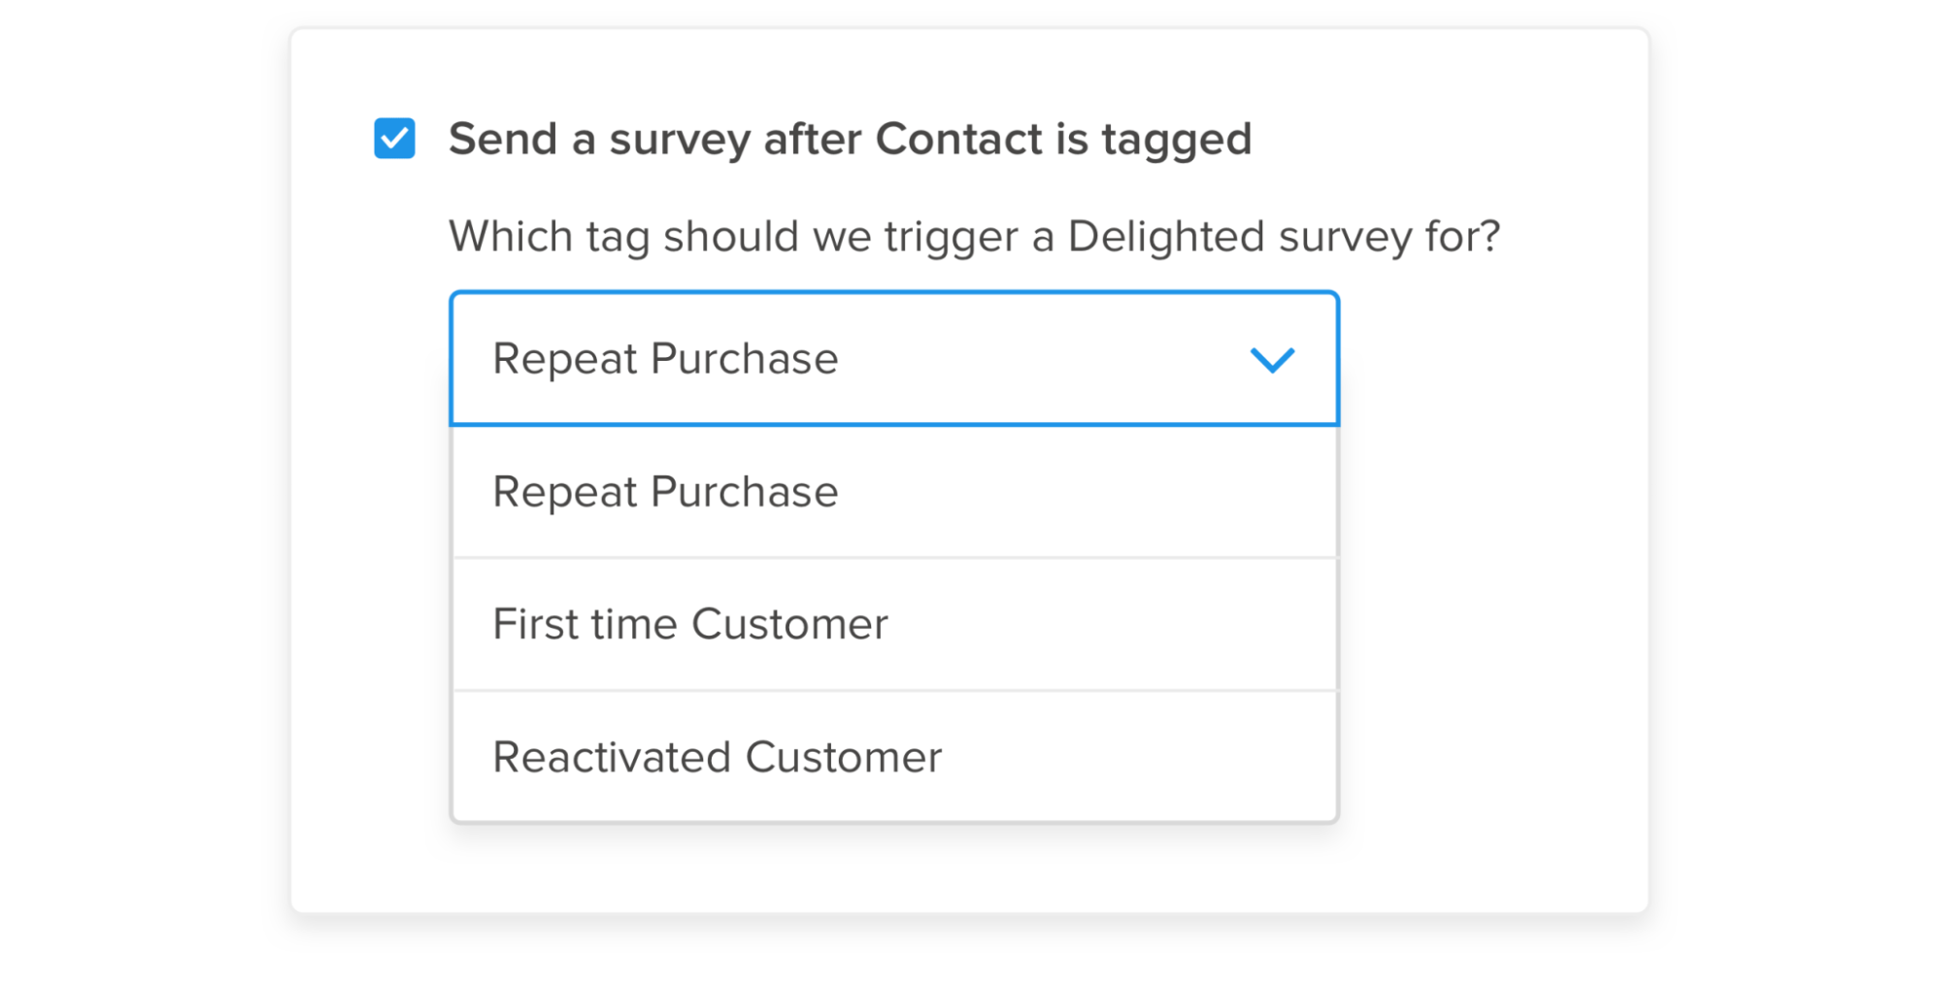Click the checkmark icon beside the survey heading
Image resolution: width=1941 pixels, height=981 pixels.
pos(394,139)
